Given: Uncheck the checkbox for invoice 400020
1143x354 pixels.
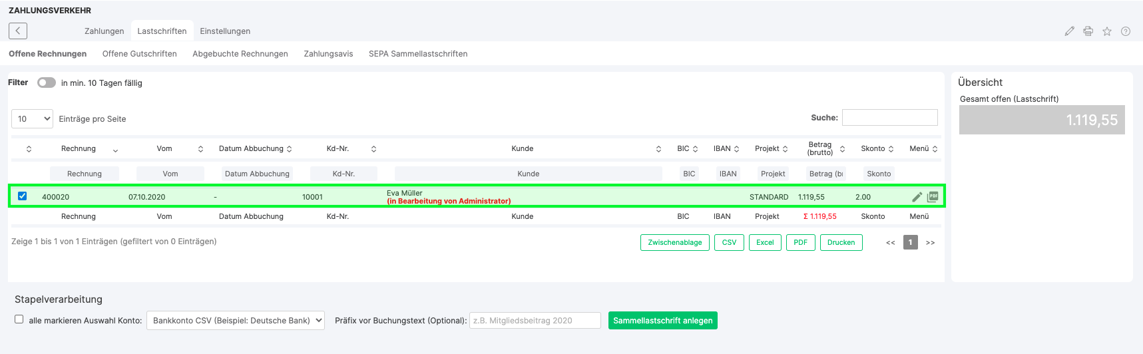Looking at the screenshot, I should [x=23, y=196].
